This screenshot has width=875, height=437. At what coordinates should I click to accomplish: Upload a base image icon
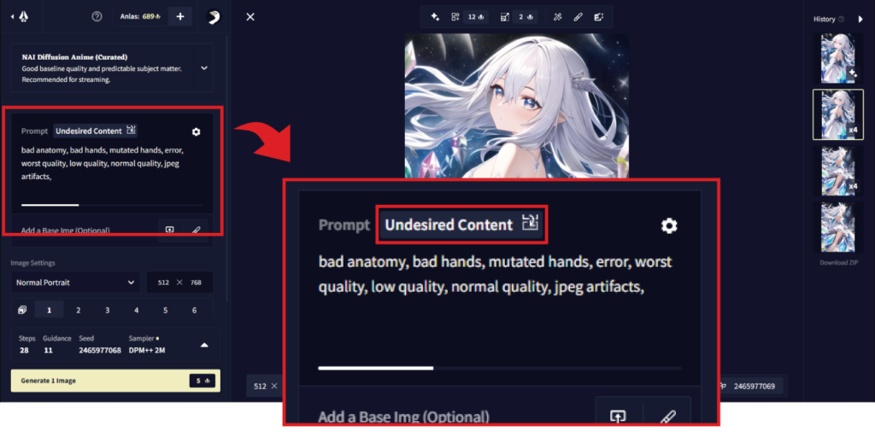[x=170, y=230]
